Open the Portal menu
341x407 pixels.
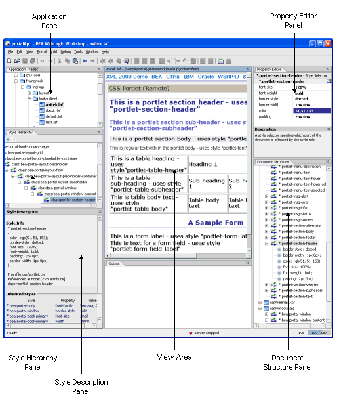(x=42, y=52)
